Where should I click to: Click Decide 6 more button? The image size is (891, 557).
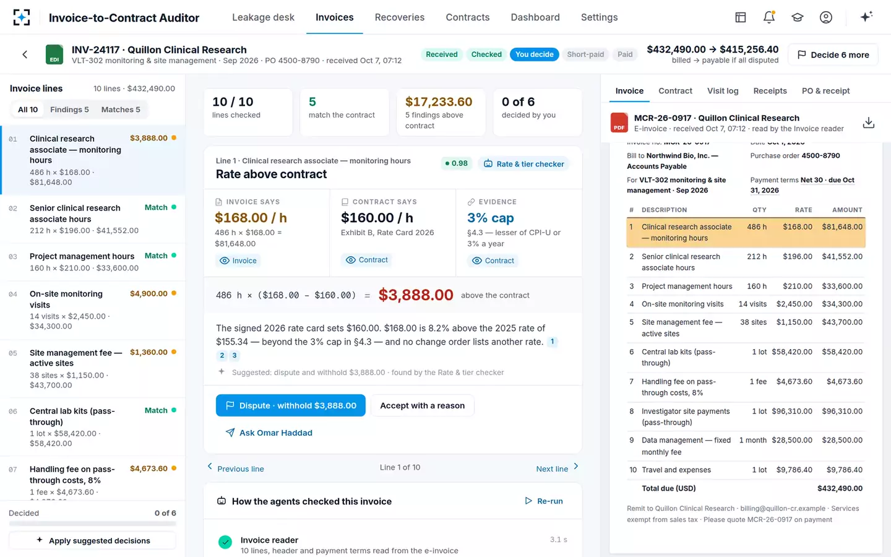(x=833, y=54)
